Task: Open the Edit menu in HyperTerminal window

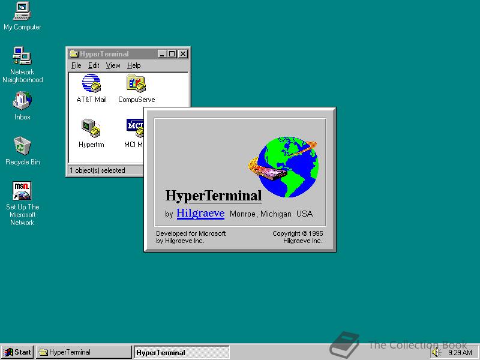Action: point(94,65)
